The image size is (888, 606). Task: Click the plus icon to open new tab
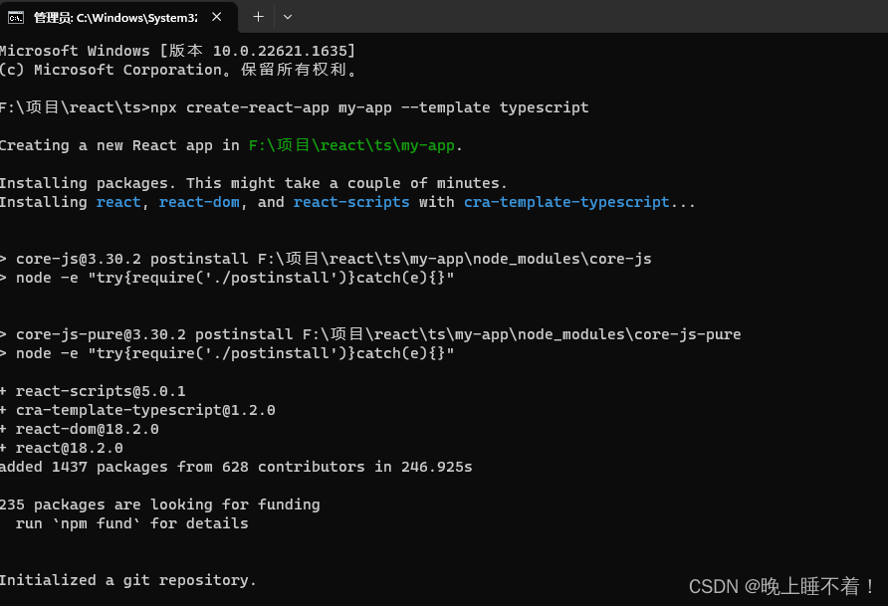tap(258, 17)
